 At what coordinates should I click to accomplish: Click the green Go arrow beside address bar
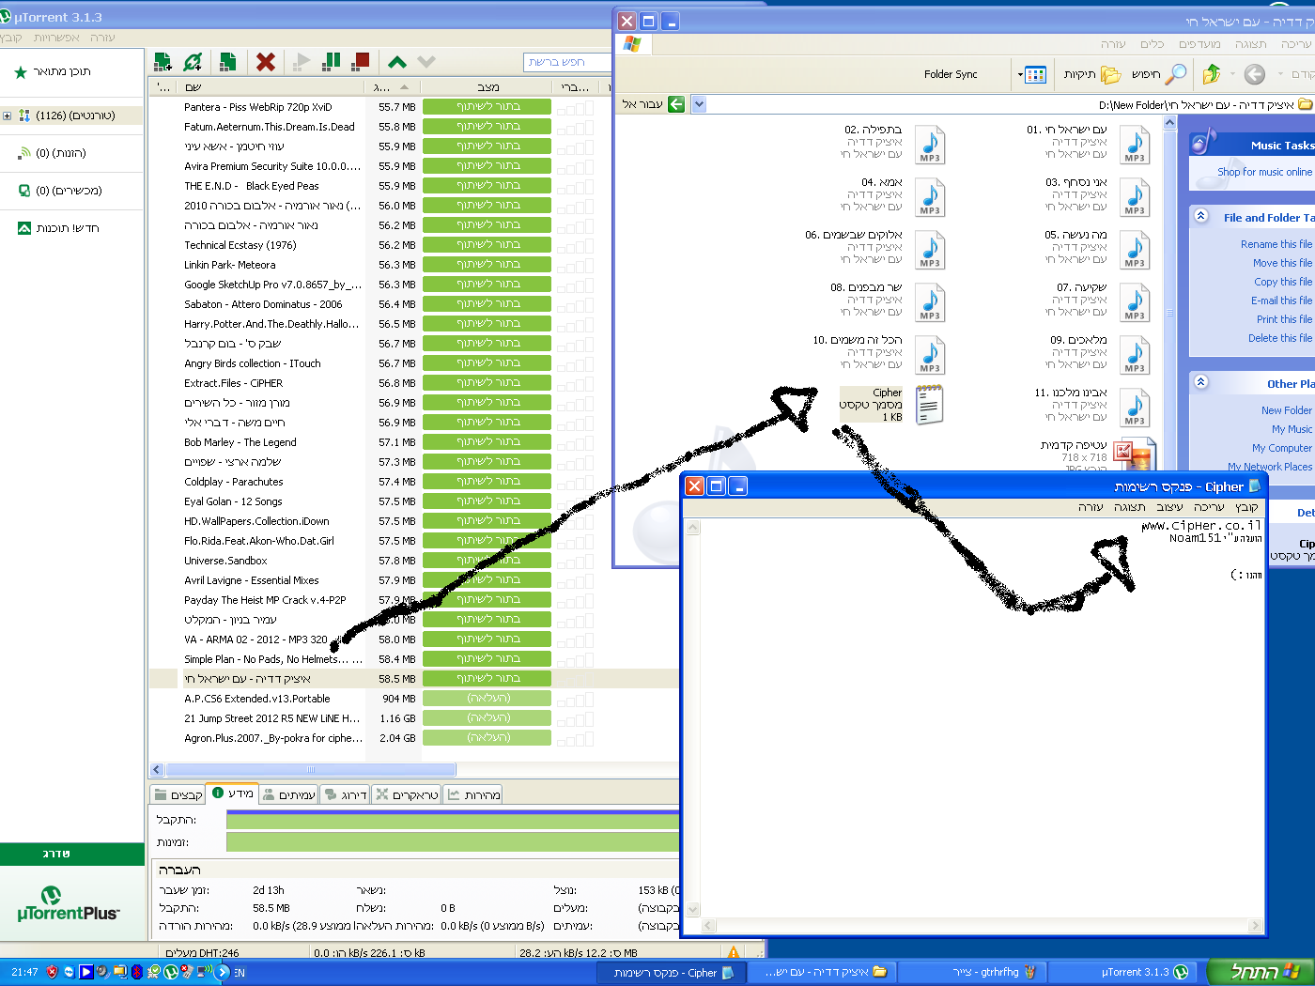point(676,104)
